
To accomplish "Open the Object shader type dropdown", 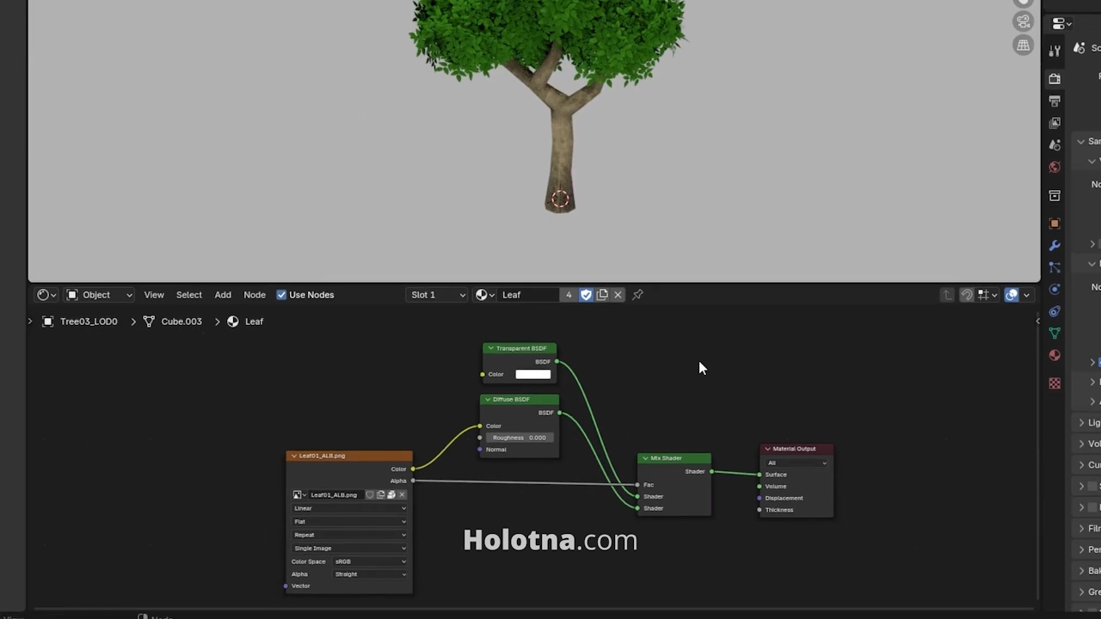I will pos(99,295).
